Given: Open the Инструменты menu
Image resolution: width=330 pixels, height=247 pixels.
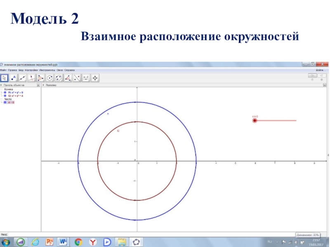Looking at the screenshot, I should coord(47,70).
